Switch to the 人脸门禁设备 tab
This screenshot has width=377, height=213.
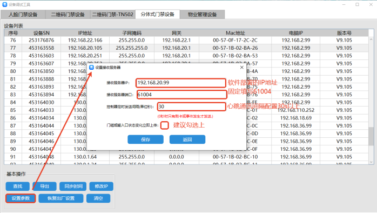click(x=23, y=15)
